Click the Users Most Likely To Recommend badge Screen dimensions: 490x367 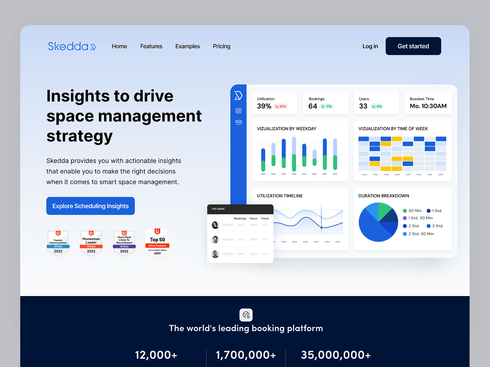coord(124,243)
